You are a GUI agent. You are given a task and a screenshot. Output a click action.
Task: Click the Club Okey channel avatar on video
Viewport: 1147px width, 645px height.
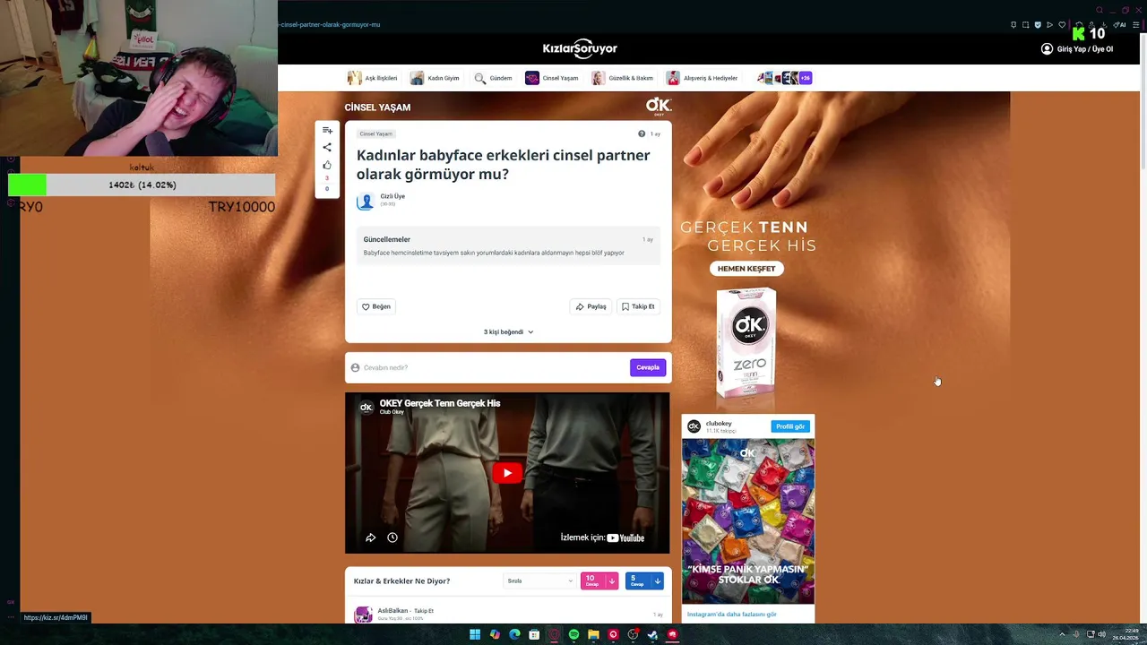[x=366, y=407]
